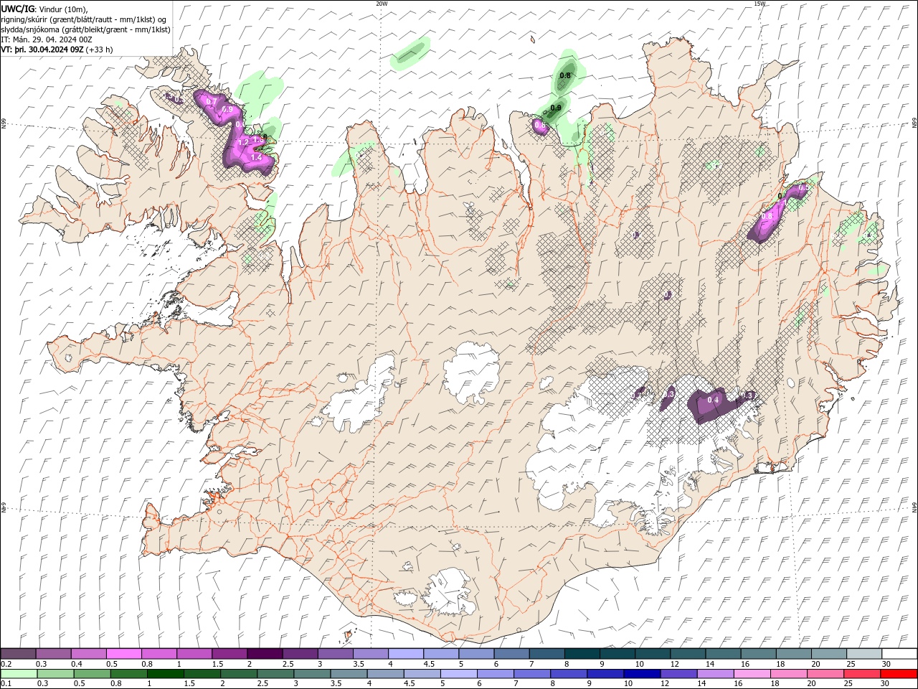918x689 pixels.
Task: Click the white 30 swatch in upper legend row
Action: (x=899, y=654)
